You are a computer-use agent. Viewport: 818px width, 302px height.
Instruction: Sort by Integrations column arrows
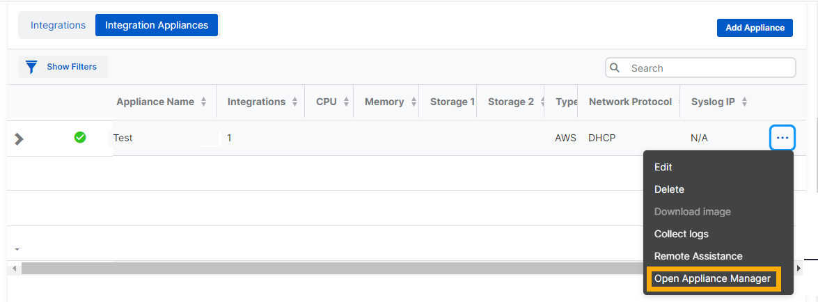point(294,102)
